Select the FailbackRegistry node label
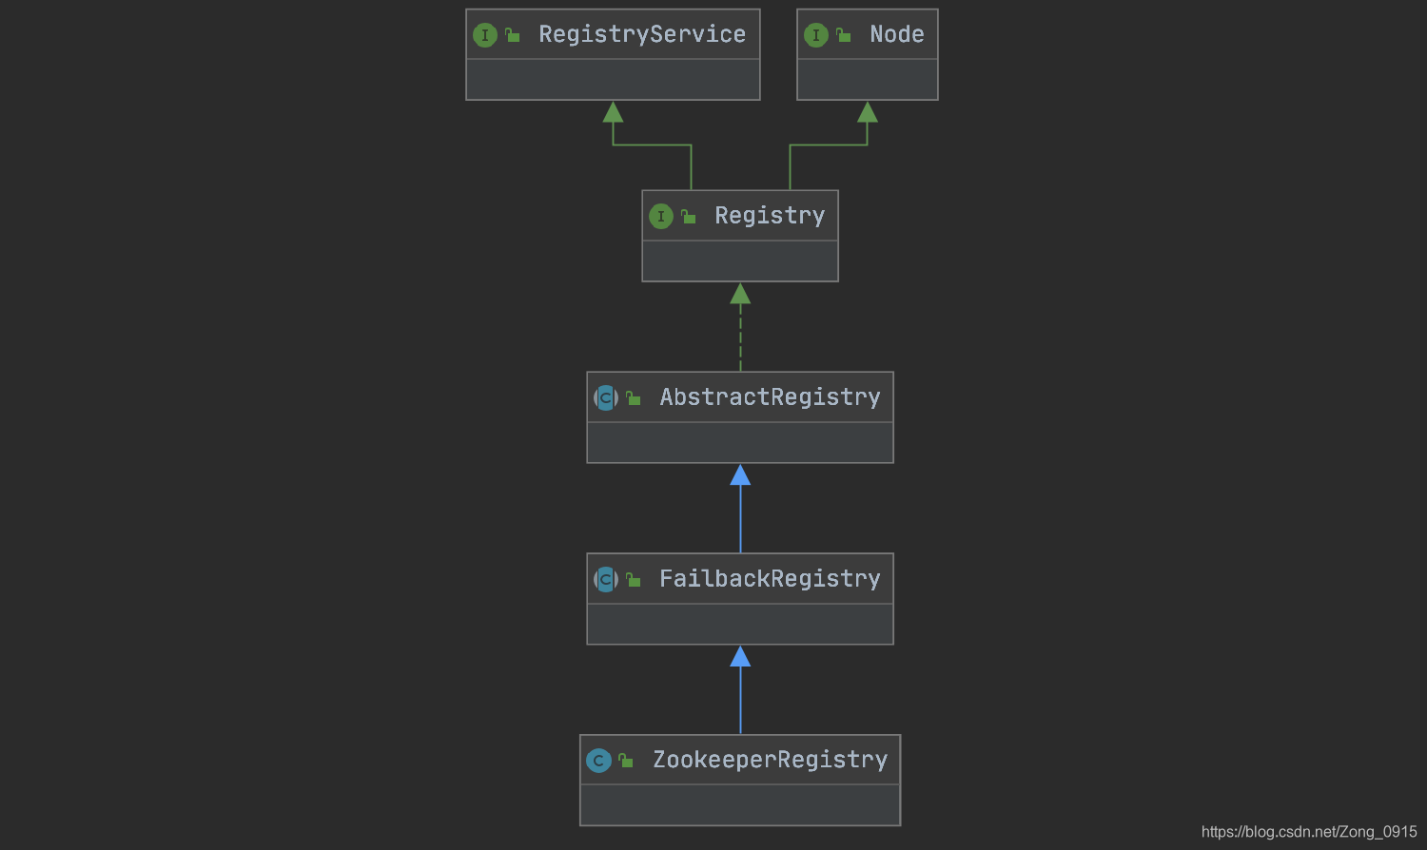 pos(770,579)
